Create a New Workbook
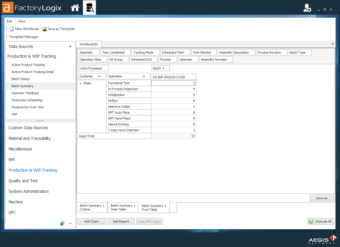The image size is (340, 247). [24, 29]
